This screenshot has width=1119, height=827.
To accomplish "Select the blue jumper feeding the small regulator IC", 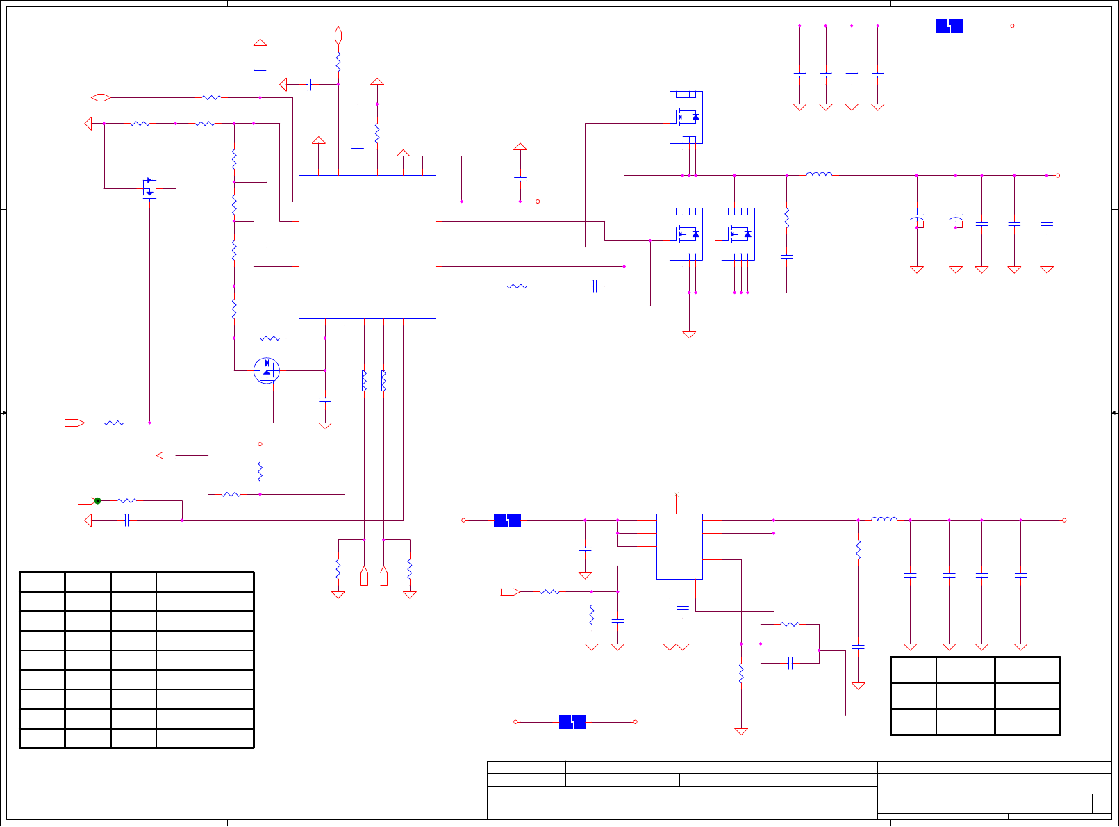I will [507, 521].
